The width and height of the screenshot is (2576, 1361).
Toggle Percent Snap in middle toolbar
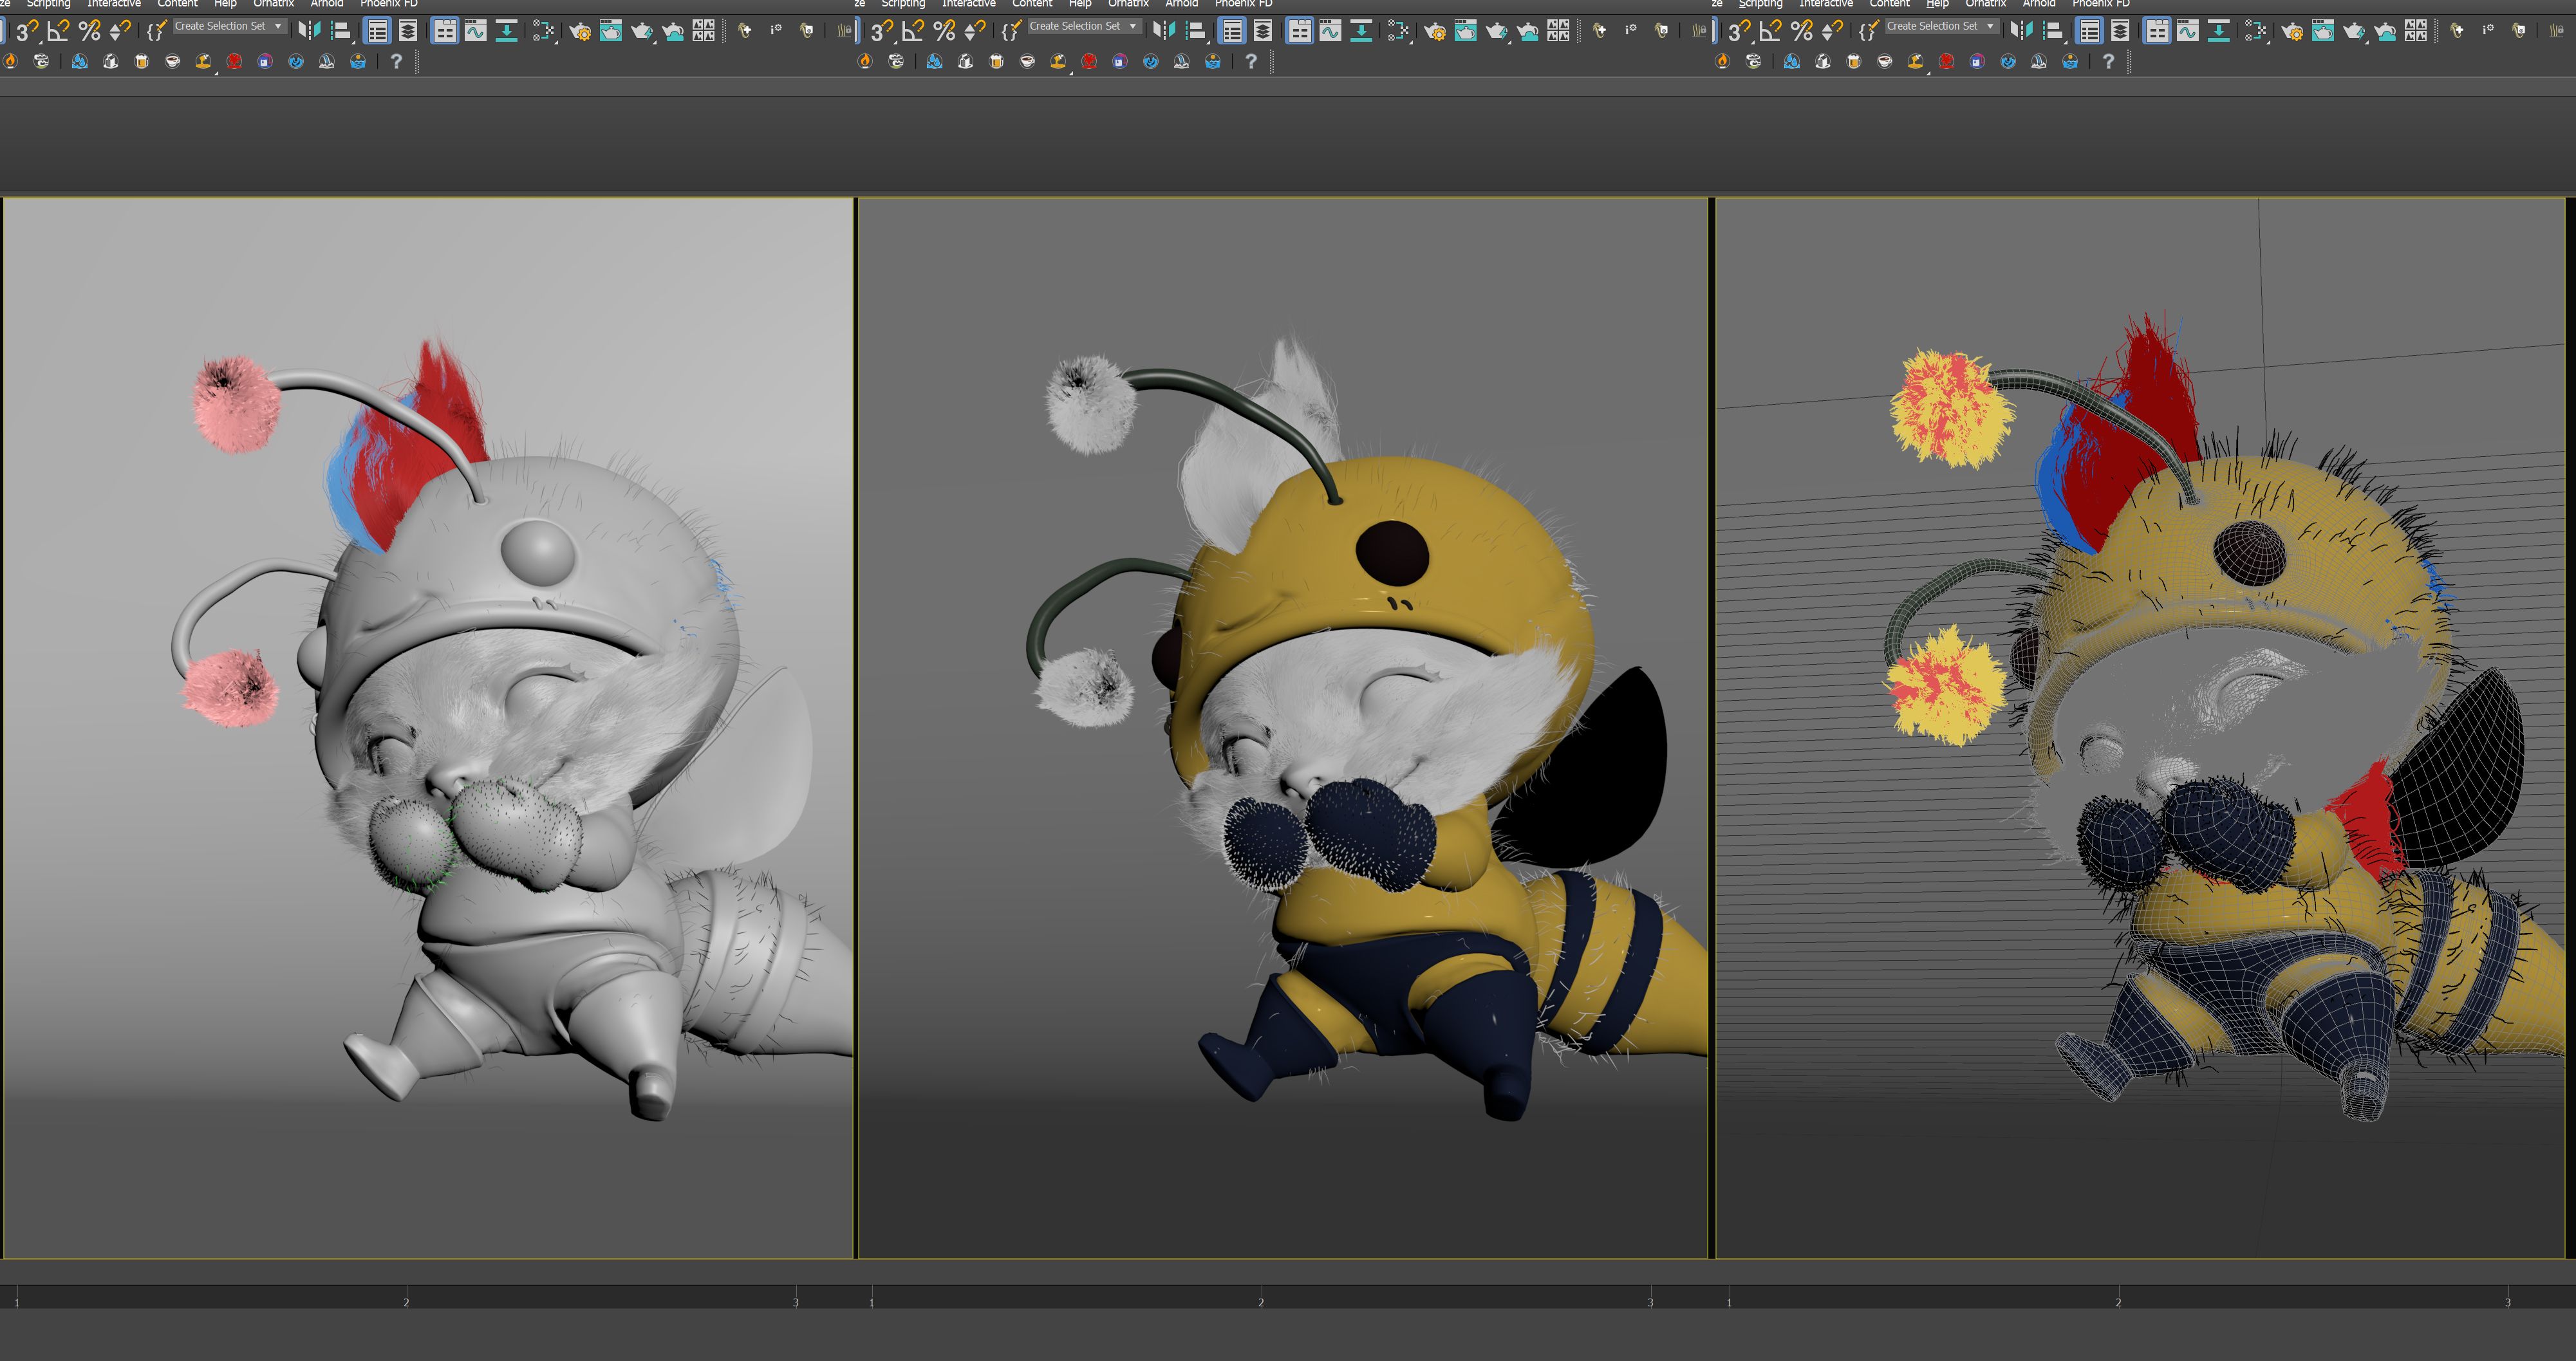[x=944, y=32]
